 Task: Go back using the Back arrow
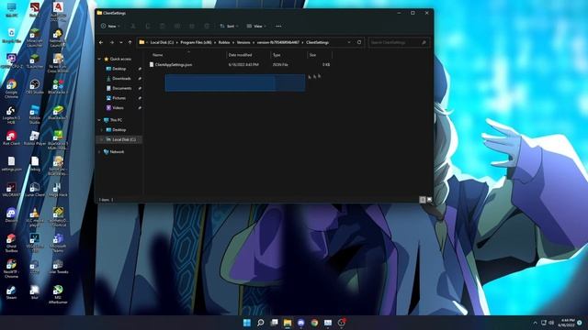point(101,43)
